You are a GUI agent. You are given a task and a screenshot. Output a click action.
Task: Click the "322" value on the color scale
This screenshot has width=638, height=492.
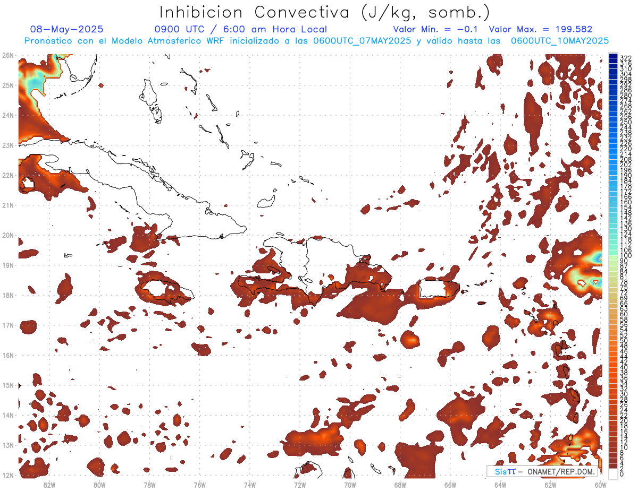click(626, 58)
